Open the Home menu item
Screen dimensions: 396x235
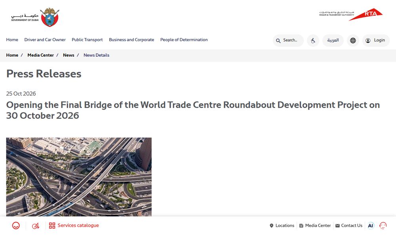12,40
